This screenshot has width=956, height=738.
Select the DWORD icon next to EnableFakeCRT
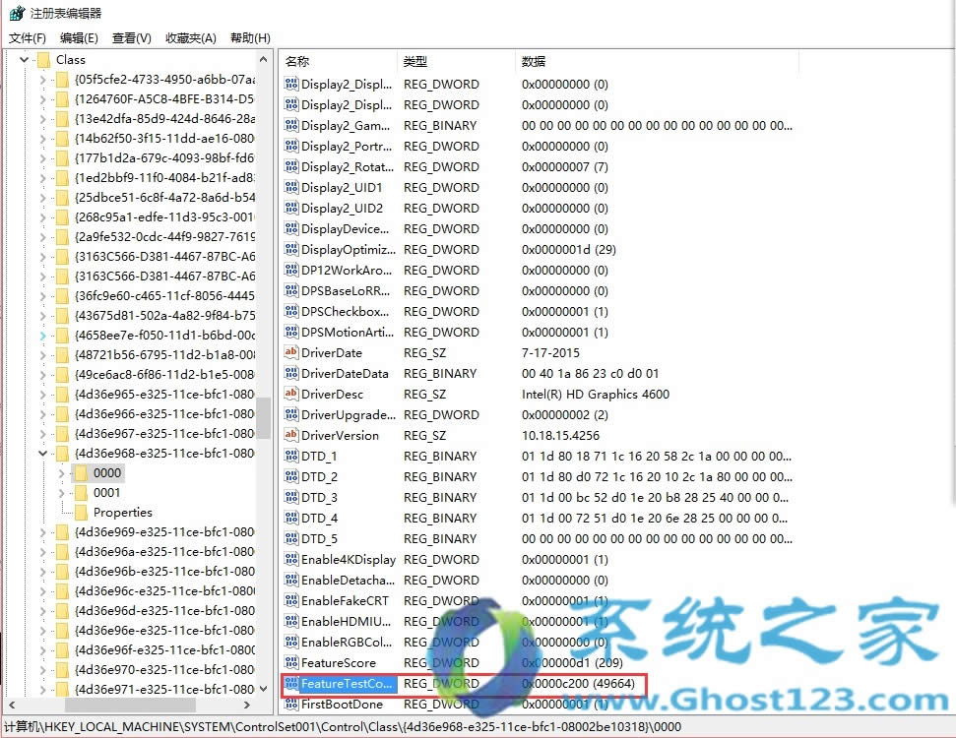coord(290,600)
